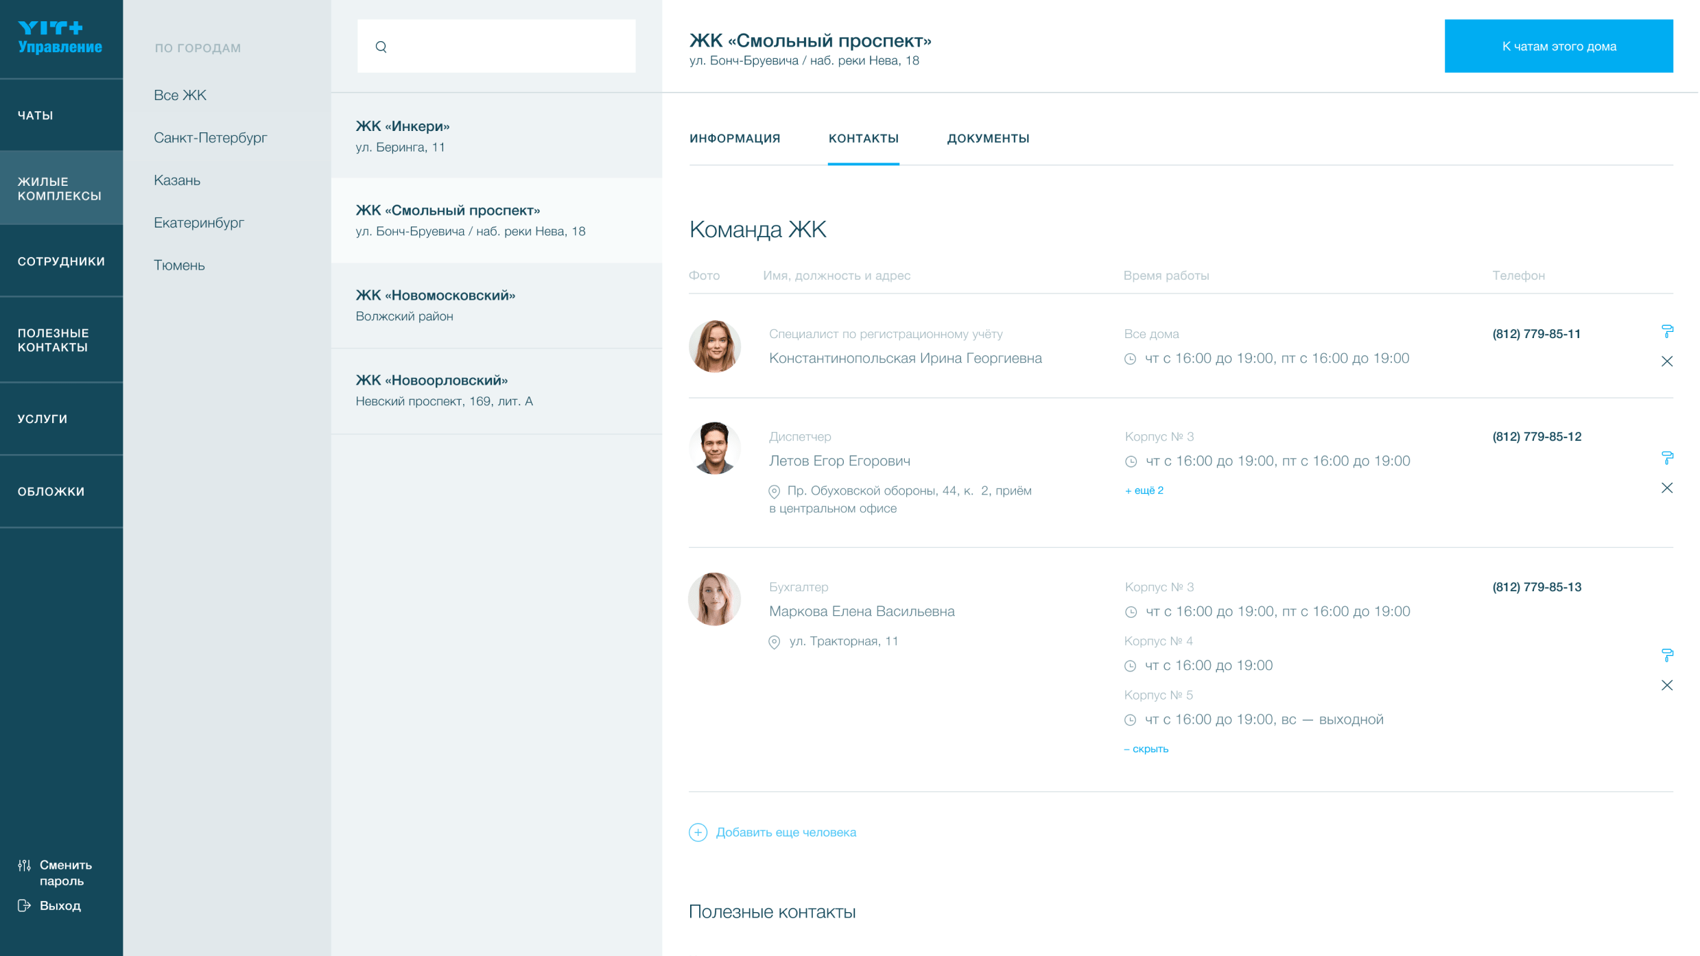This screenshot has width=1700, height=956.
Task: Click phone number (812) 779-85-12
Action: click(x=1536, y=437)
